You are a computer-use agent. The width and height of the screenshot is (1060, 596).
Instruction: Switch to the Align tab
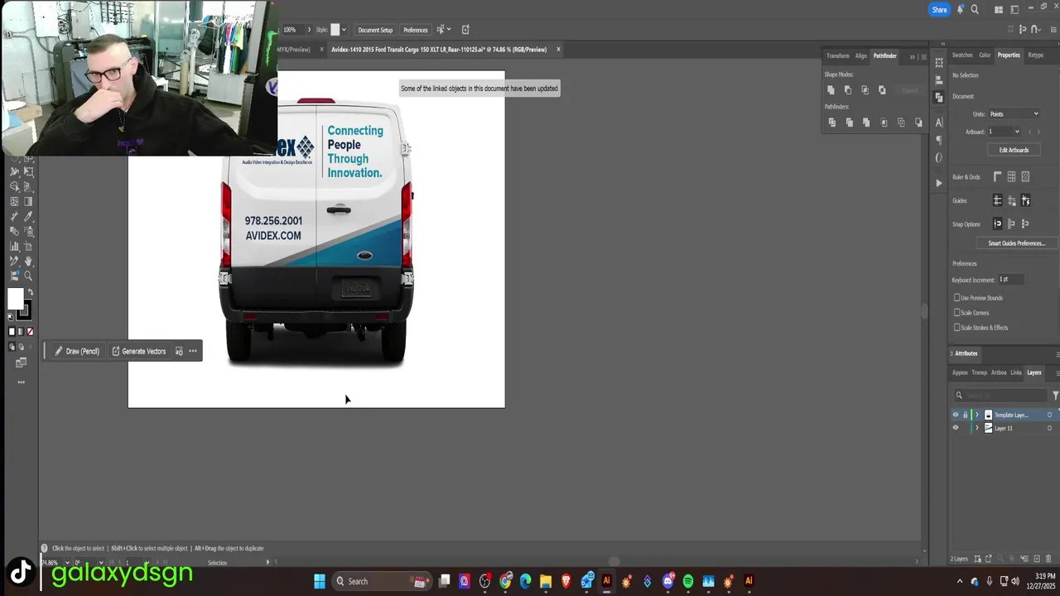coord(861,56)
